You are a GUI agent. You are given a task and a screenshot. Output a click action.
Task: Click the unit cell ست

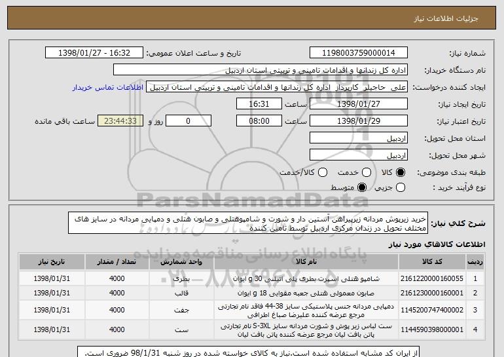point(181,329)
